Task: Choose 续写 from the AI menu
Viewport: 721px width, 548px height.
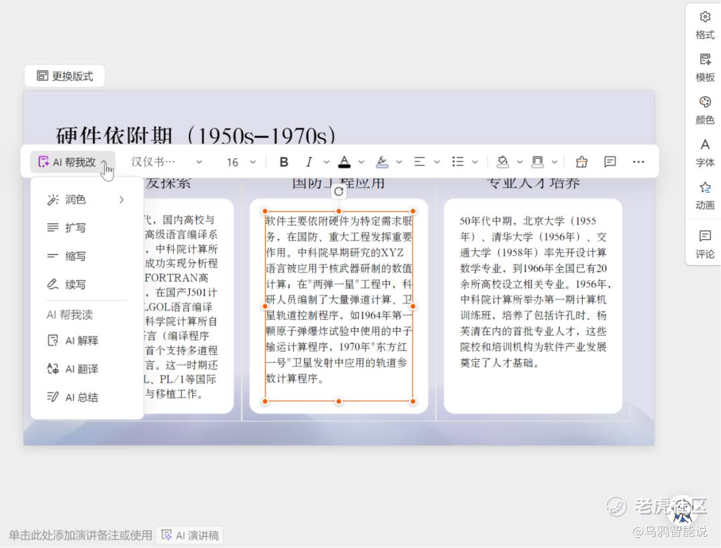Action: 86,284
